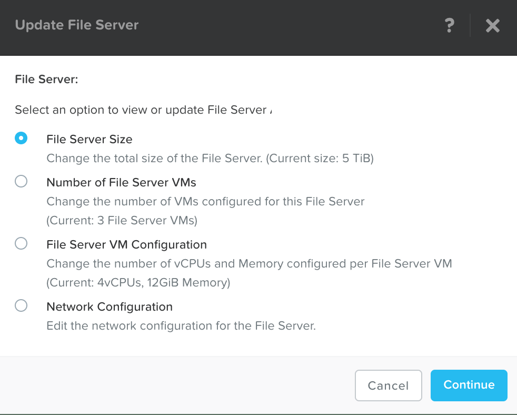Screen dimensions: 517x415
Task: Click the "File Server VM Configuration" label text
Action: (126, 245)
